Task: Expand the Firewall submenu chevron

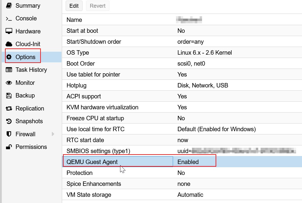Action: click(53, 134)
